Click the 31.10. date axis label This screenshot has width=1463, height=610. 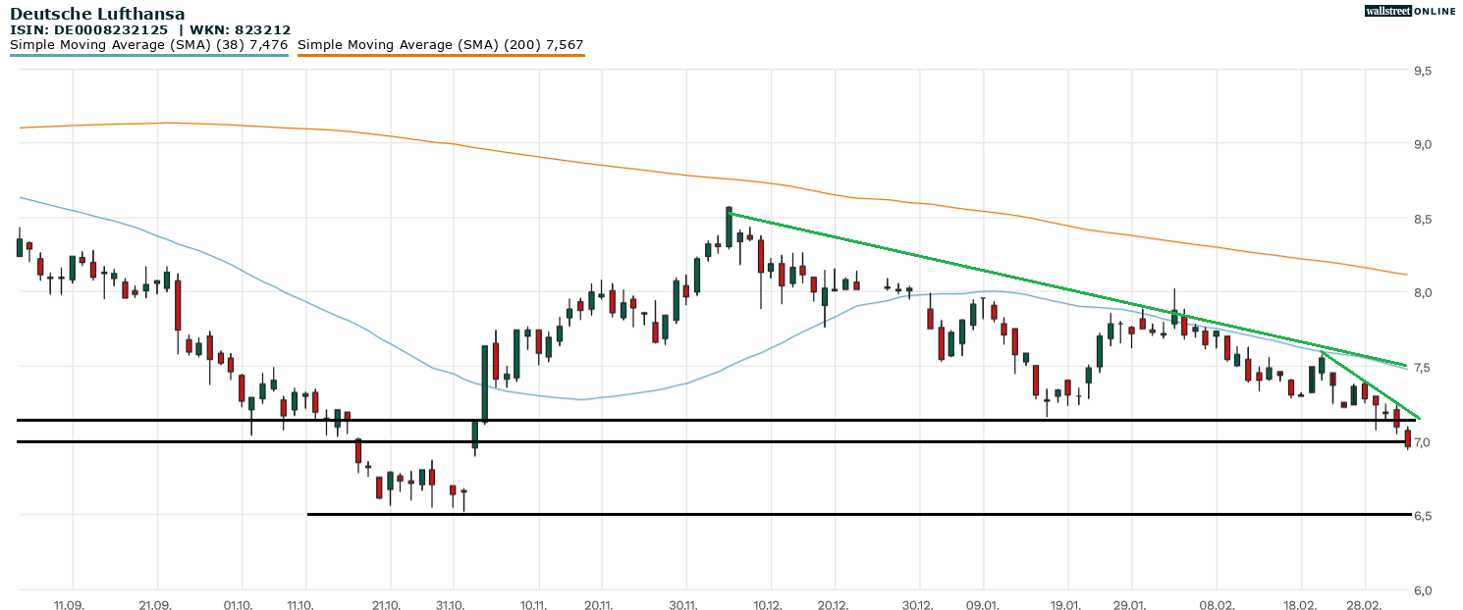(x=453, y=605)
